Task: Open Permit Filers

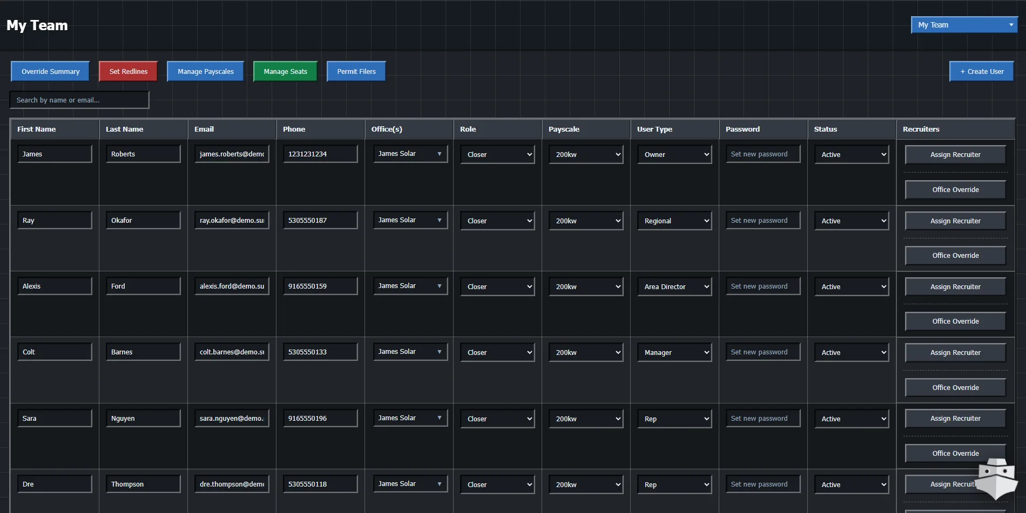Action: (356, 71)
